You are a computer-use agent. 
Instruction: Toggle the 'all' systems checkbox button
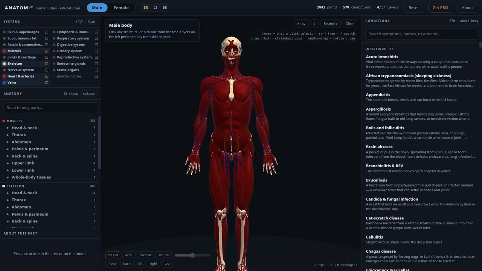click(91, 22)
